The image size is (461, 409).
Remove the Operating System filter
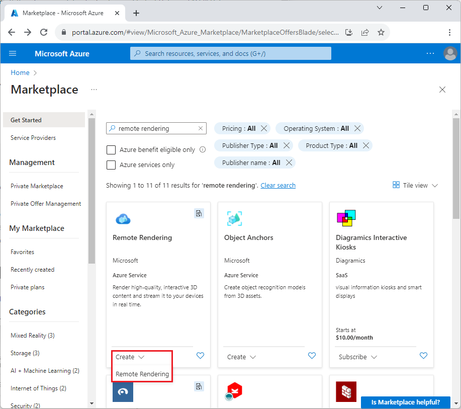click(357, 128)
